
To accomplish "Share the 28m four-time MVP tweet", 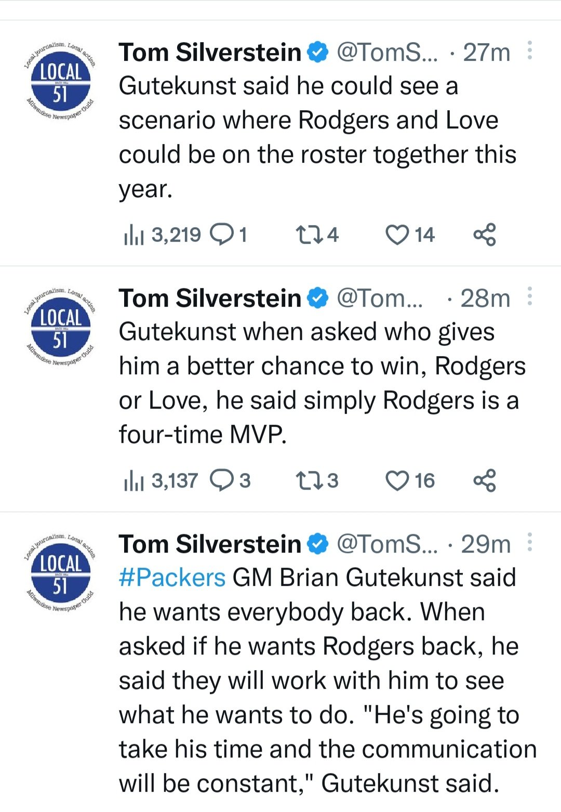I will click(485, 481).
